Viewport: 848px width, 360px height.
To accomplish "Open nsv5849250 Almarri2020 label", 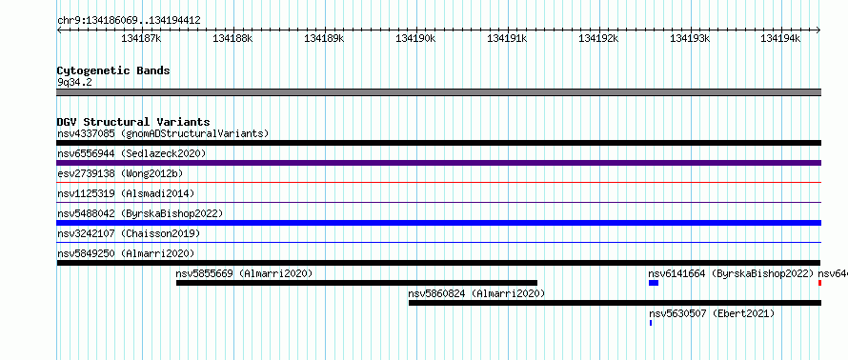I will coord(126,253).
